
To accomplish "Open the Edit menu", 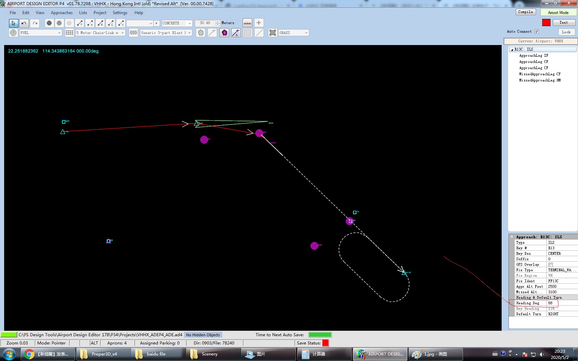I will 26,13.
